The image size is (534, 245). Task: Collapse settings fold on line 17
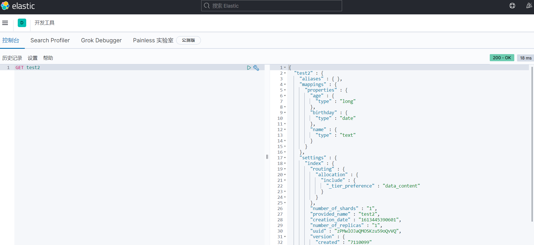tap(285, 158)
